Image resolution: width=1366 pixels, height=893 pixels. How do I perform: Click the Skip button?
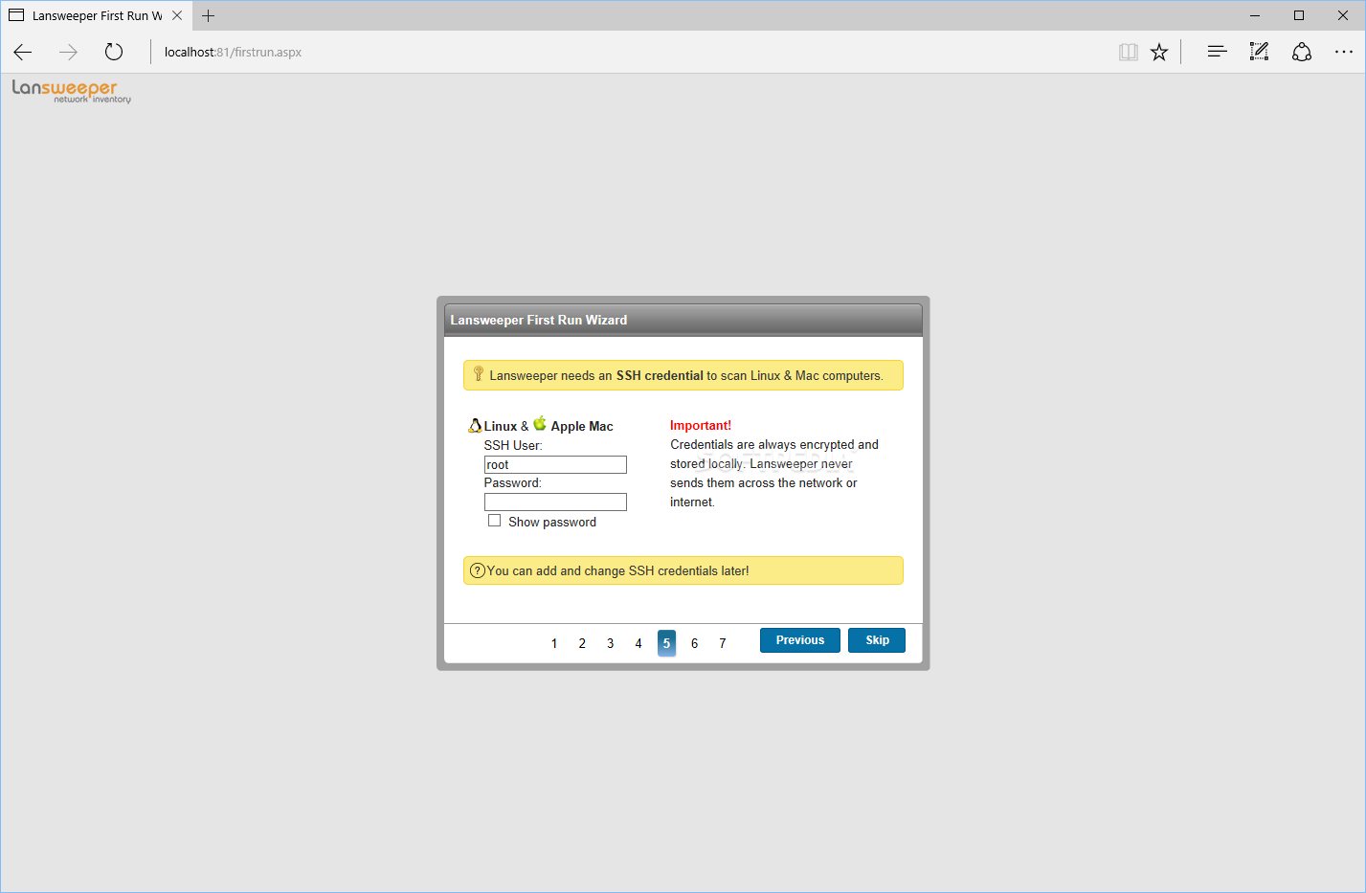[x=877, y=640]
